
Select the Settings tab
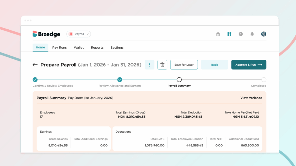117,48
